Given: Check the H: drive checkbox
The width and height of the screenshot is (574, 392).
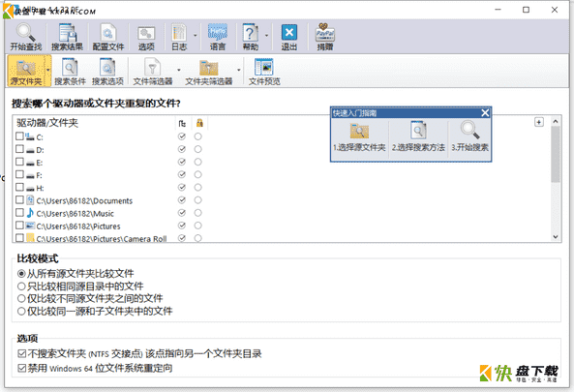Looking at the screenshot, I should (x=19, y=187).
